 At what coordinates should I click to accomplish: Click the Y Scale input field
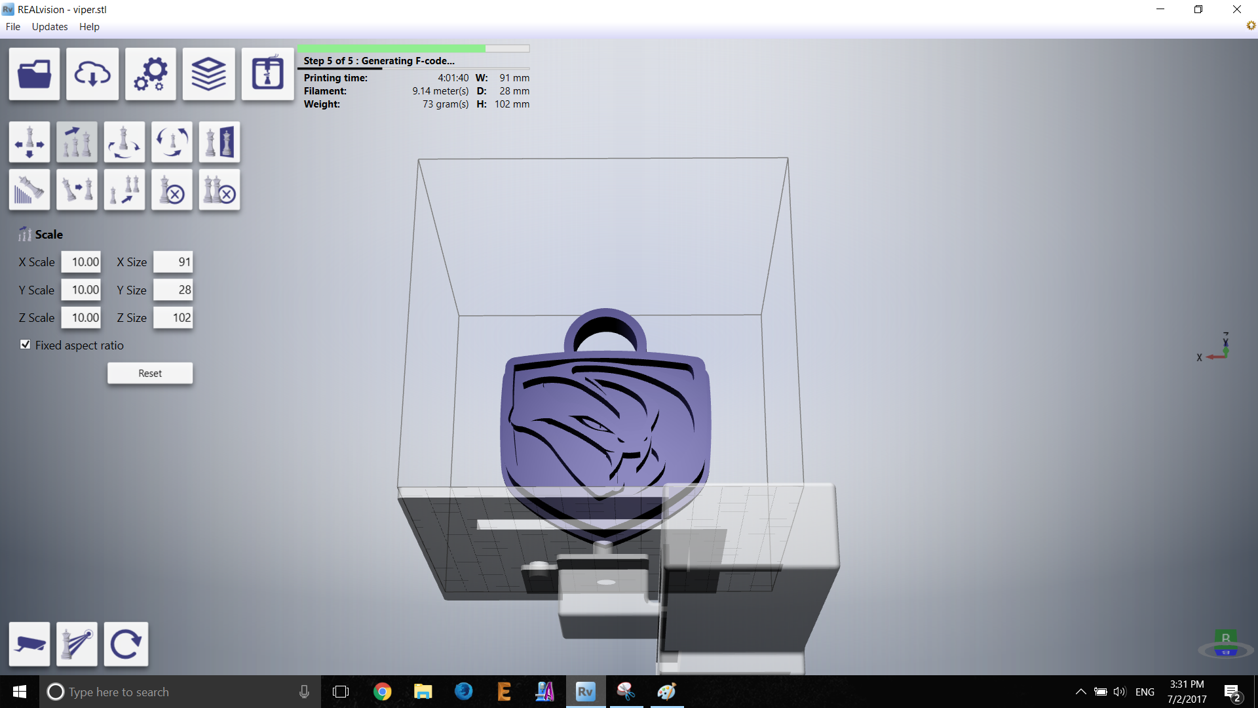point(81,290)
